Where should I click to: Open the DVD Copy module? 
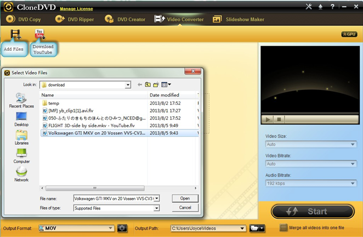(x=24, y=19)
